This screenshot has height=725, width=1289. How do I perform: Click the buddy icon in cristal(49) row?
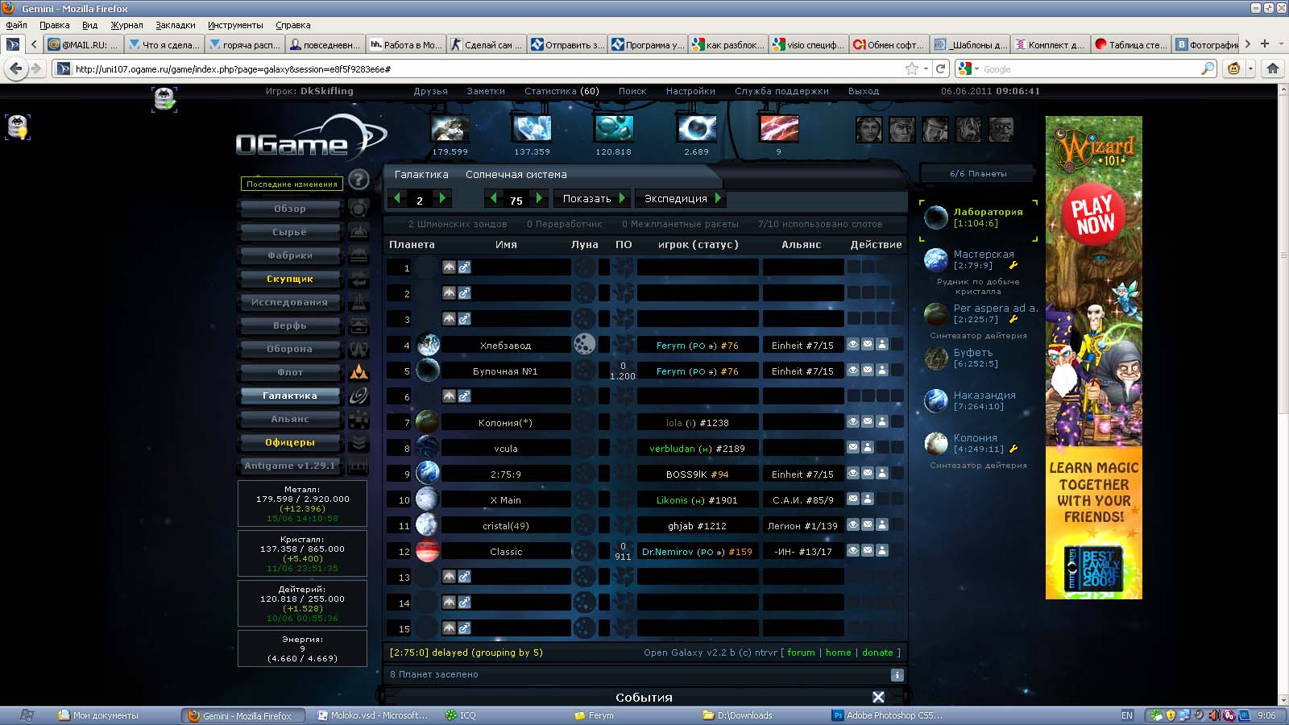click(x=882, y=525)
